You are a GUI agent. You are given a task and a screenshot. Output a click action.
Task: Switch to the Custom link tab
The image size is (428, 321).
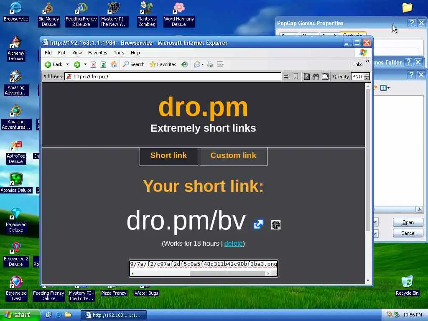pos(233,156)
